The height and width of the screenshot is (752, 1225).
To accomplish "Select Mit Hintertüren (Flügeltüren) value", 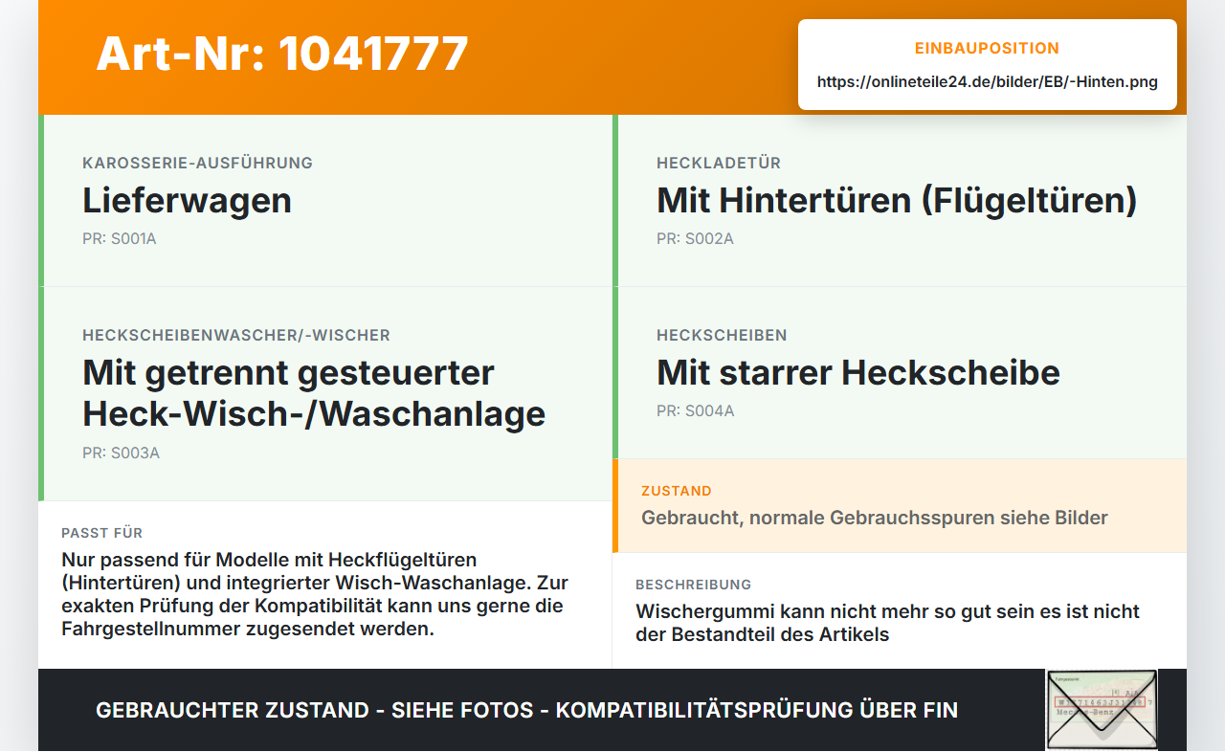I will [897, 201].
